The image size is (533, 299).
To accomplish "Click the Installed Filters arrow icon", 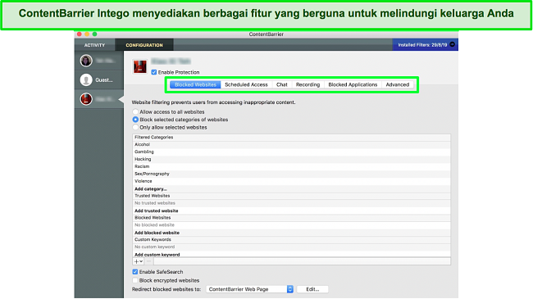I will pyautogui.click(x=452, y=44).
